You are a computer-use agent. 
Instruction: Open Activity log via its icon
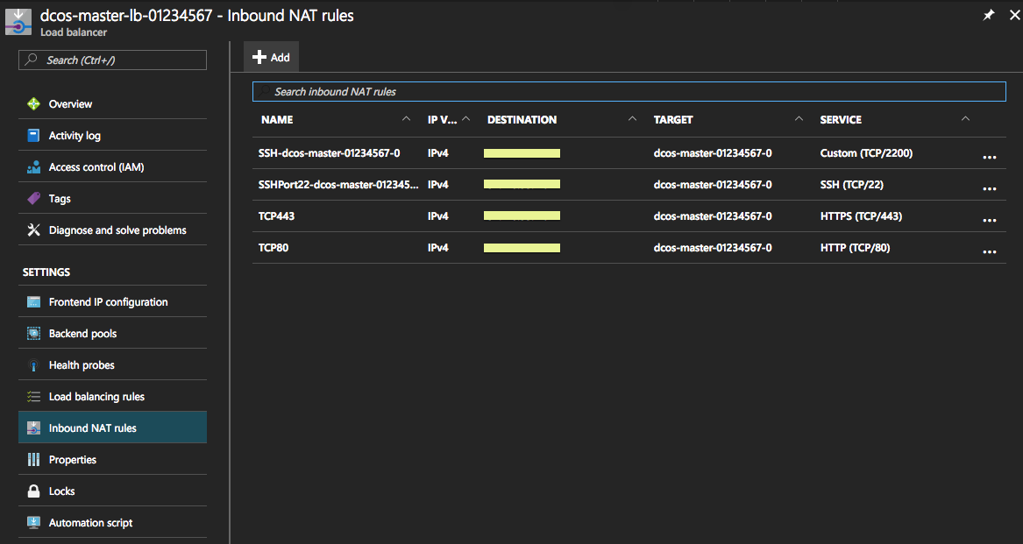click(x=33, y=136)
